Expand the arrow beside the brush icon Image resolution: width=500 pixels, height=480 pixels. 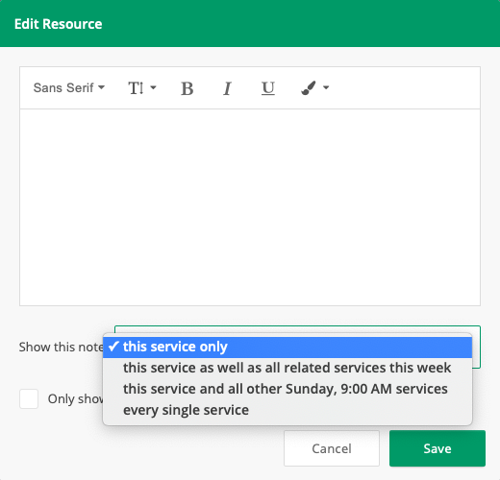[x=326, y=87]
